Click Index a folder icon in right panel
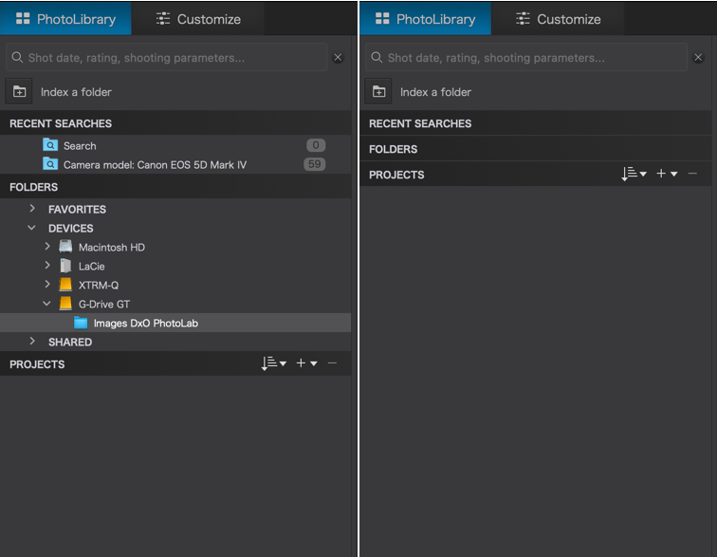 [378, 91]
